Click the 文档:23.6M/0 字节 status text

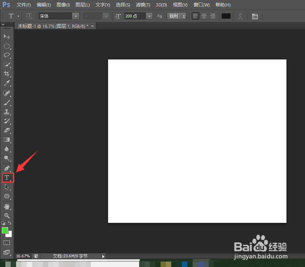click(70, 256)
